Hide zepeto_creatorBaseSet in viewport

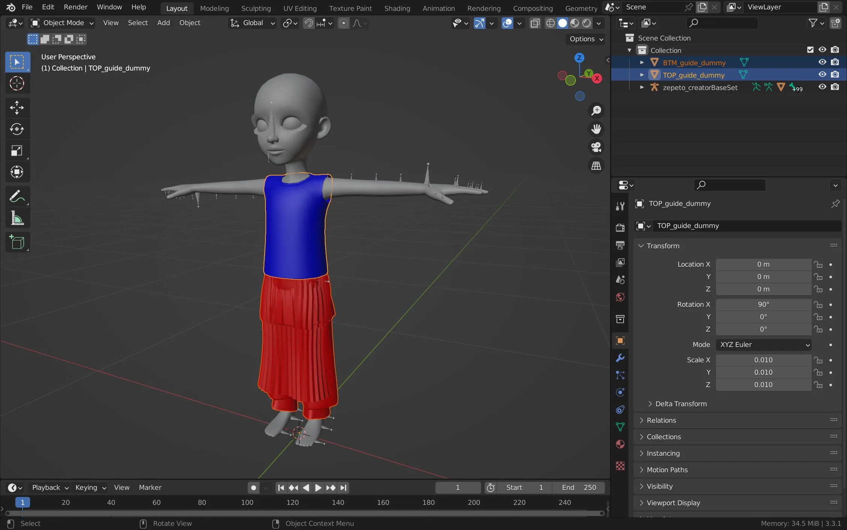(822, 87)
